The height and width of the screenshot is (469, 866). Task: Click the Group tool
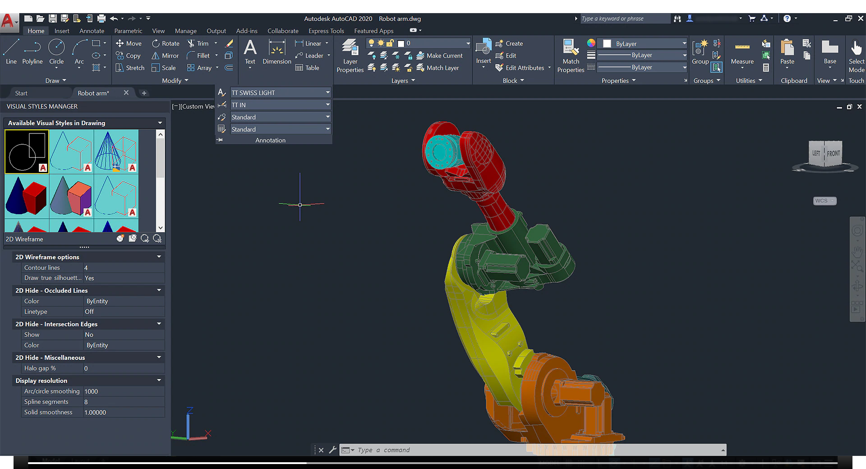pos(700,52)
